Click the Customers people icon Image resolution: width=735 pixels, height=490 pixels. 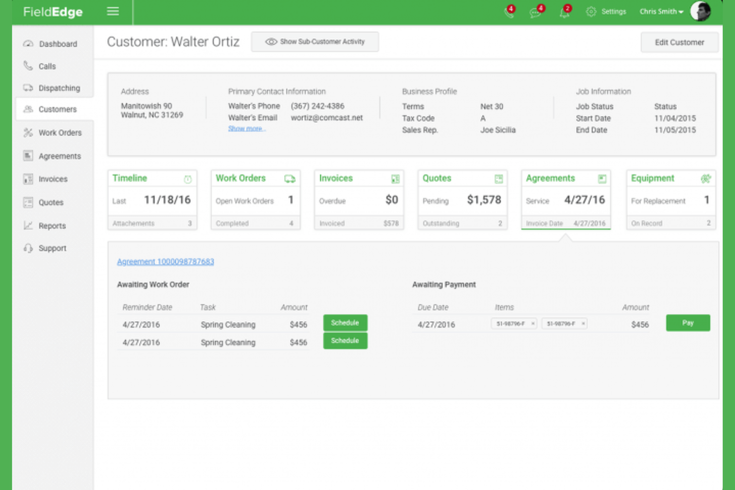point(28,109)
